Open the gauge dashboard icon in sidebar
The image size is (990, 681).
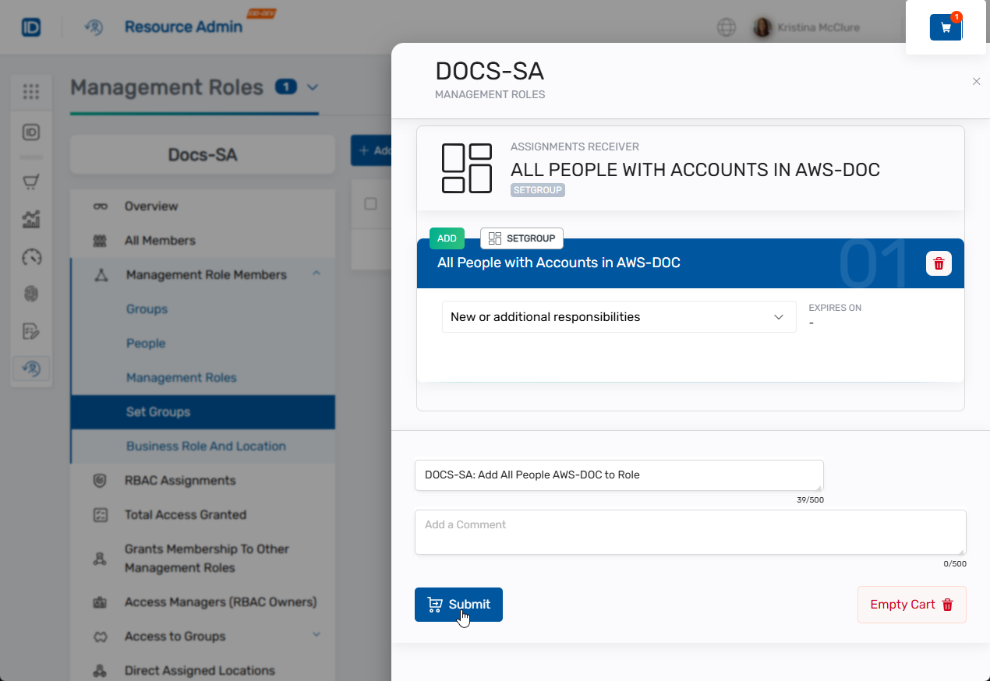pyautogui.click(x=31, y=257)
